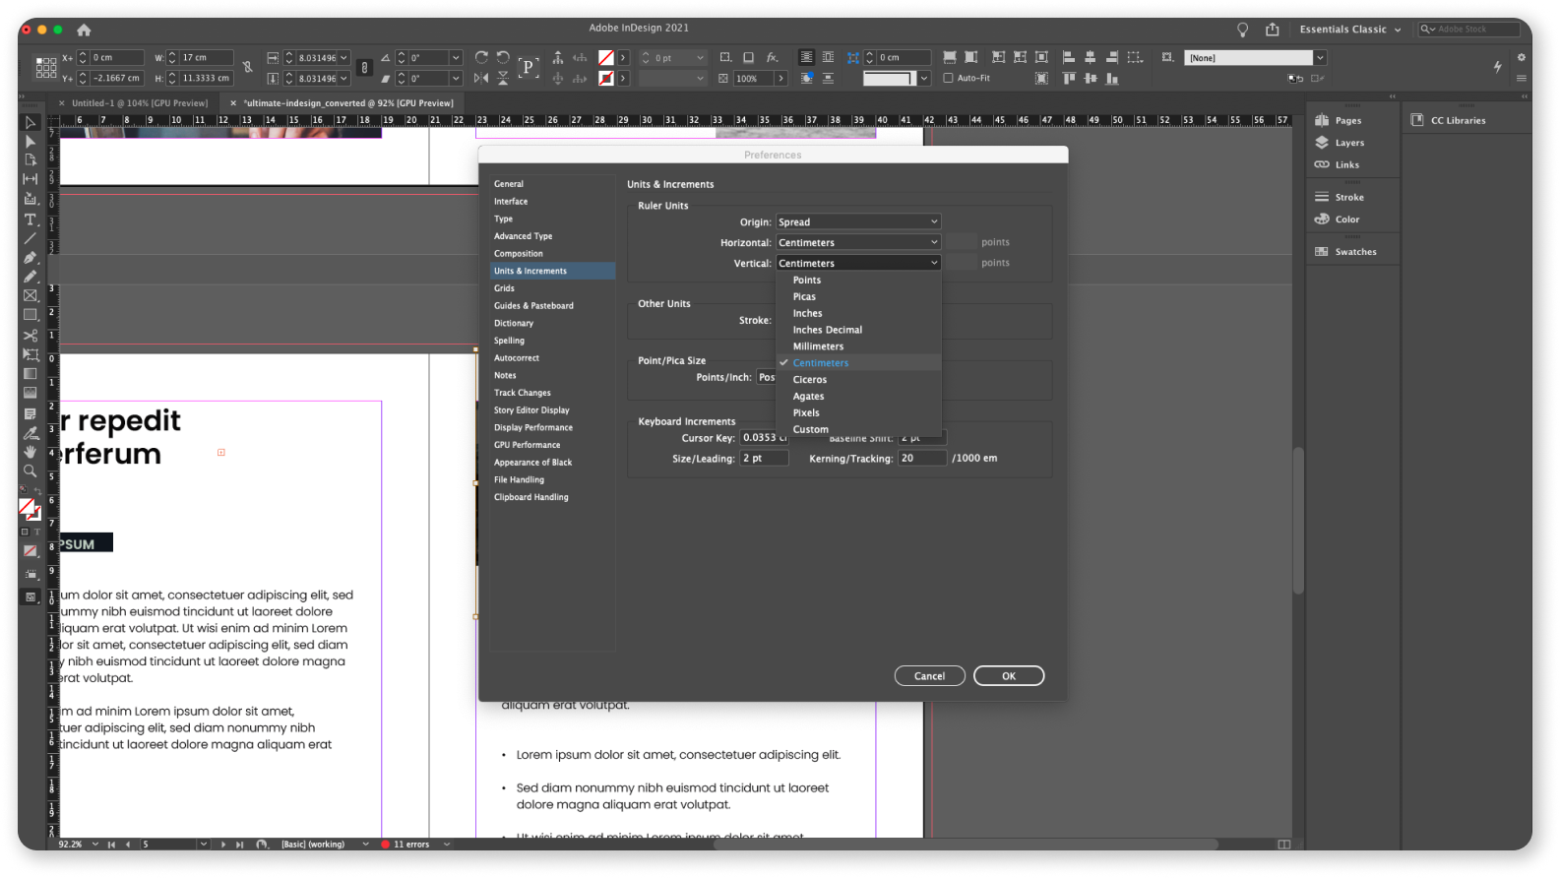Activate the Zoom tool magnifier

(31, 471)
